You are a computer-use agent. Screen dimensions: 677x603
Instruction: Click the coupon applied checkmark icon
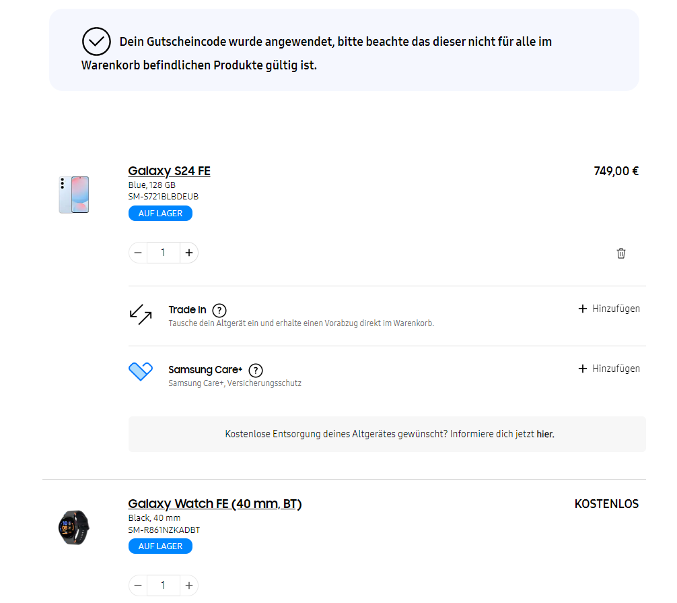point(96,42)
